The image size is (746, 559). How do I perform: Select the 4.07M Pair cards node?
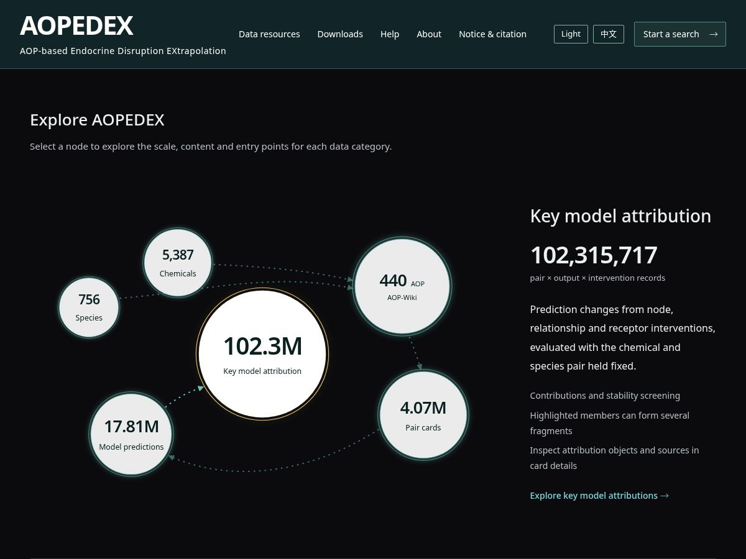click(x=423, y=415)
